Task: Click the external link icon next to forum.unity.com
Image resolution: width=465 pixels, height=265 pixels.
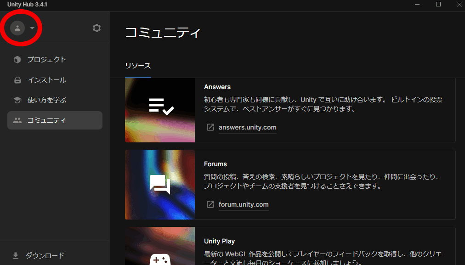Action: tap(210, 204)
